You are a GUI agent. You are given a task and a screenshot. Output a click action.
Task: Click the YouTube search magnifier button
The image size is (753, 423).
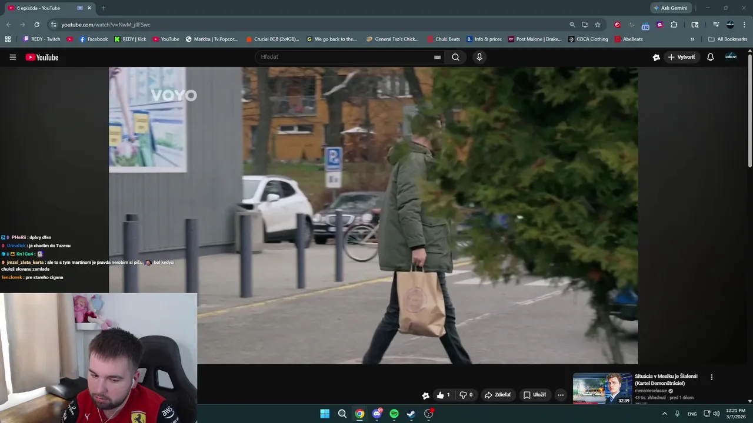[455, 57]
